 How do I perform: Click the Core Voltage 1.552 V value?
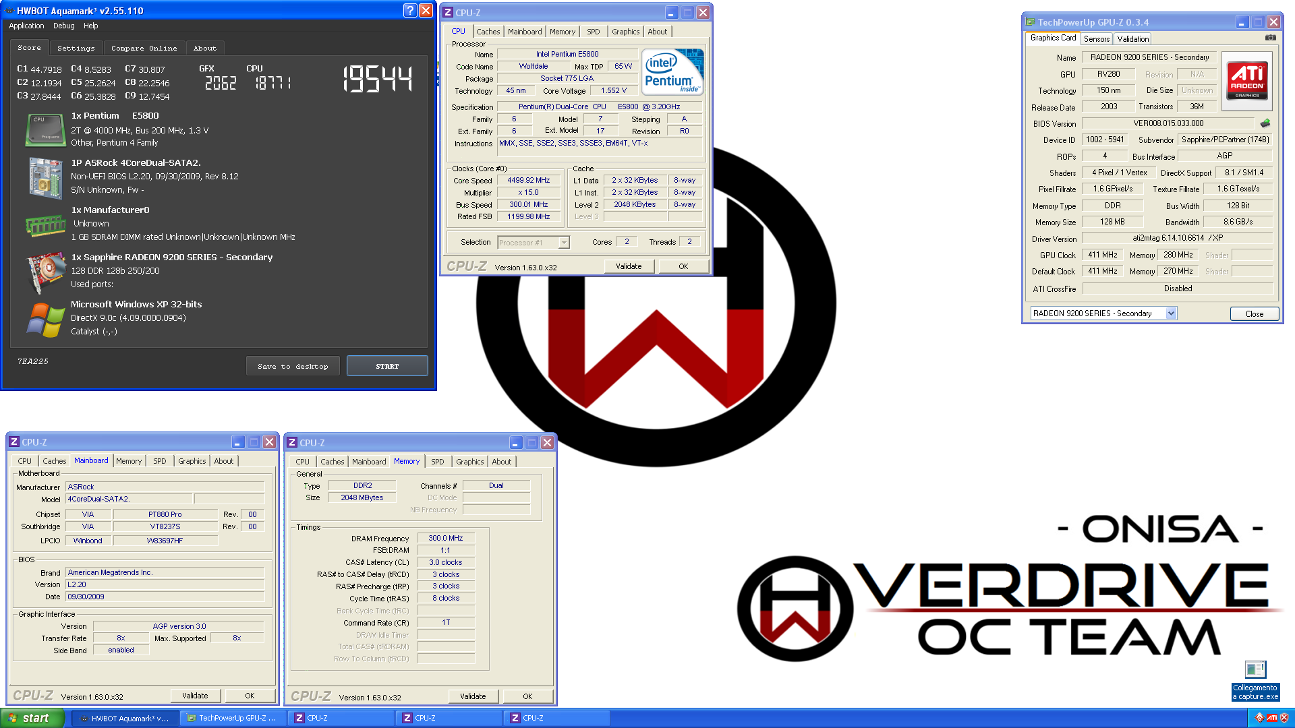(x=614, y=90)
